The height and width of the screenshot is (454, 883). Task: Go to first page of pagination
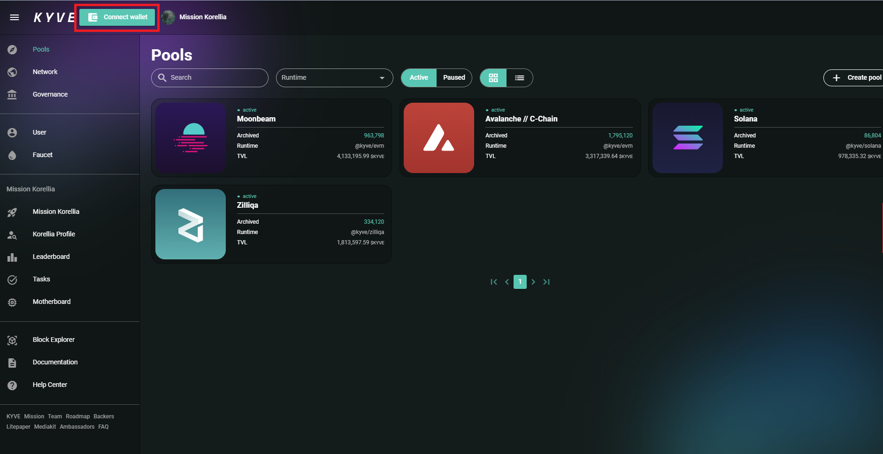[494, 282]
